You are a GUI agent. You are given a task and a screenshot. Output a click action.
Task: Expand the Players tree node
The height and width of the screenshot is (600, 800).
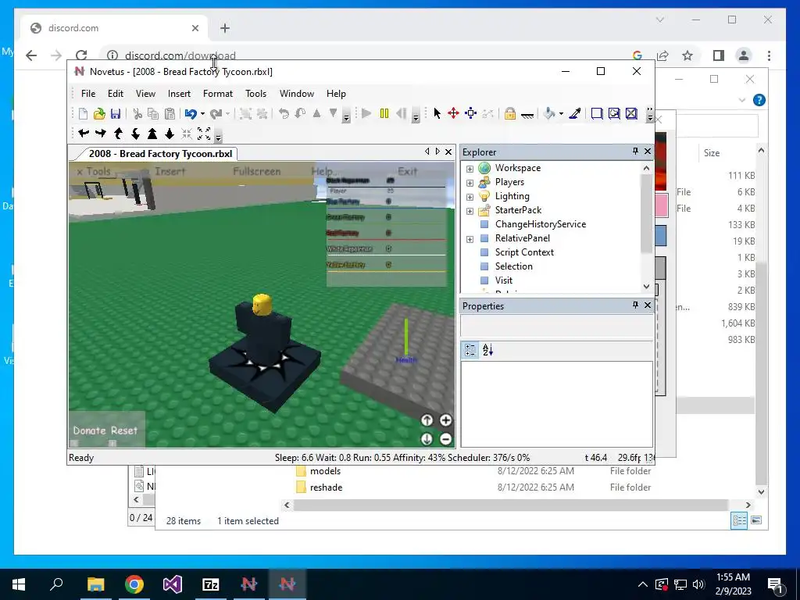470,183
